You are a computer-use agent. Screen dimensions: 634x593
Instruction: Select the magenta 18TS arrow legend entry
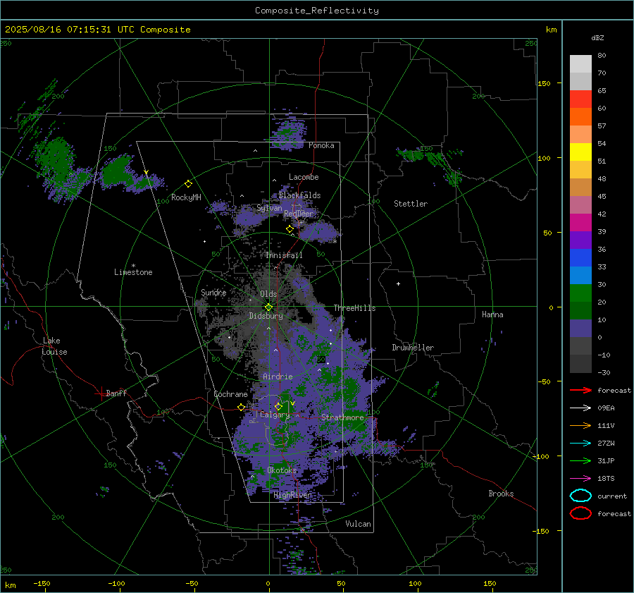(x=580, y=479)
